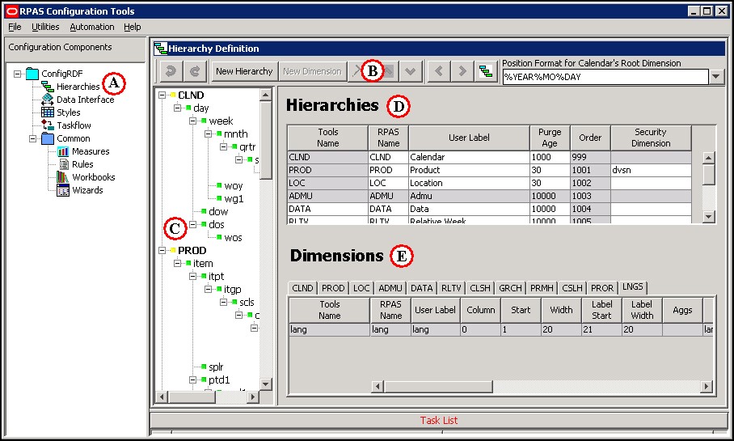
Task: Click the Position Format text field
Action: click(605, 77)
